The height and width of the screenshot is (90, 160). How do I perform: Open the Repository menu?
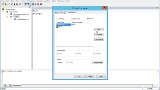click(x=5, y=1)
